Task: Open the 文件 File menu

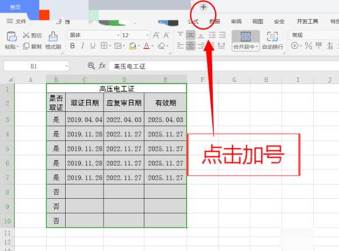Action: 16,22
